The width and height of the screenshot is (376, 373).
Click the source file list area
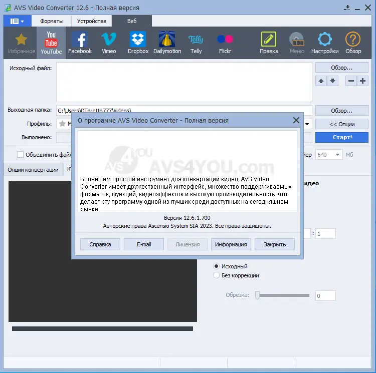184,82
